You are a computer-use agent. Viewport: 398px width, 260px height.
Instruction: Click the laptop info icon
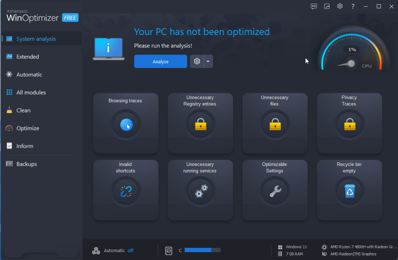pos(108,49)
